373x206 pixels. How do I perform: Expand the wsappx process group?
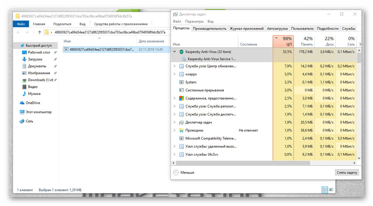[x=175, y=74]
